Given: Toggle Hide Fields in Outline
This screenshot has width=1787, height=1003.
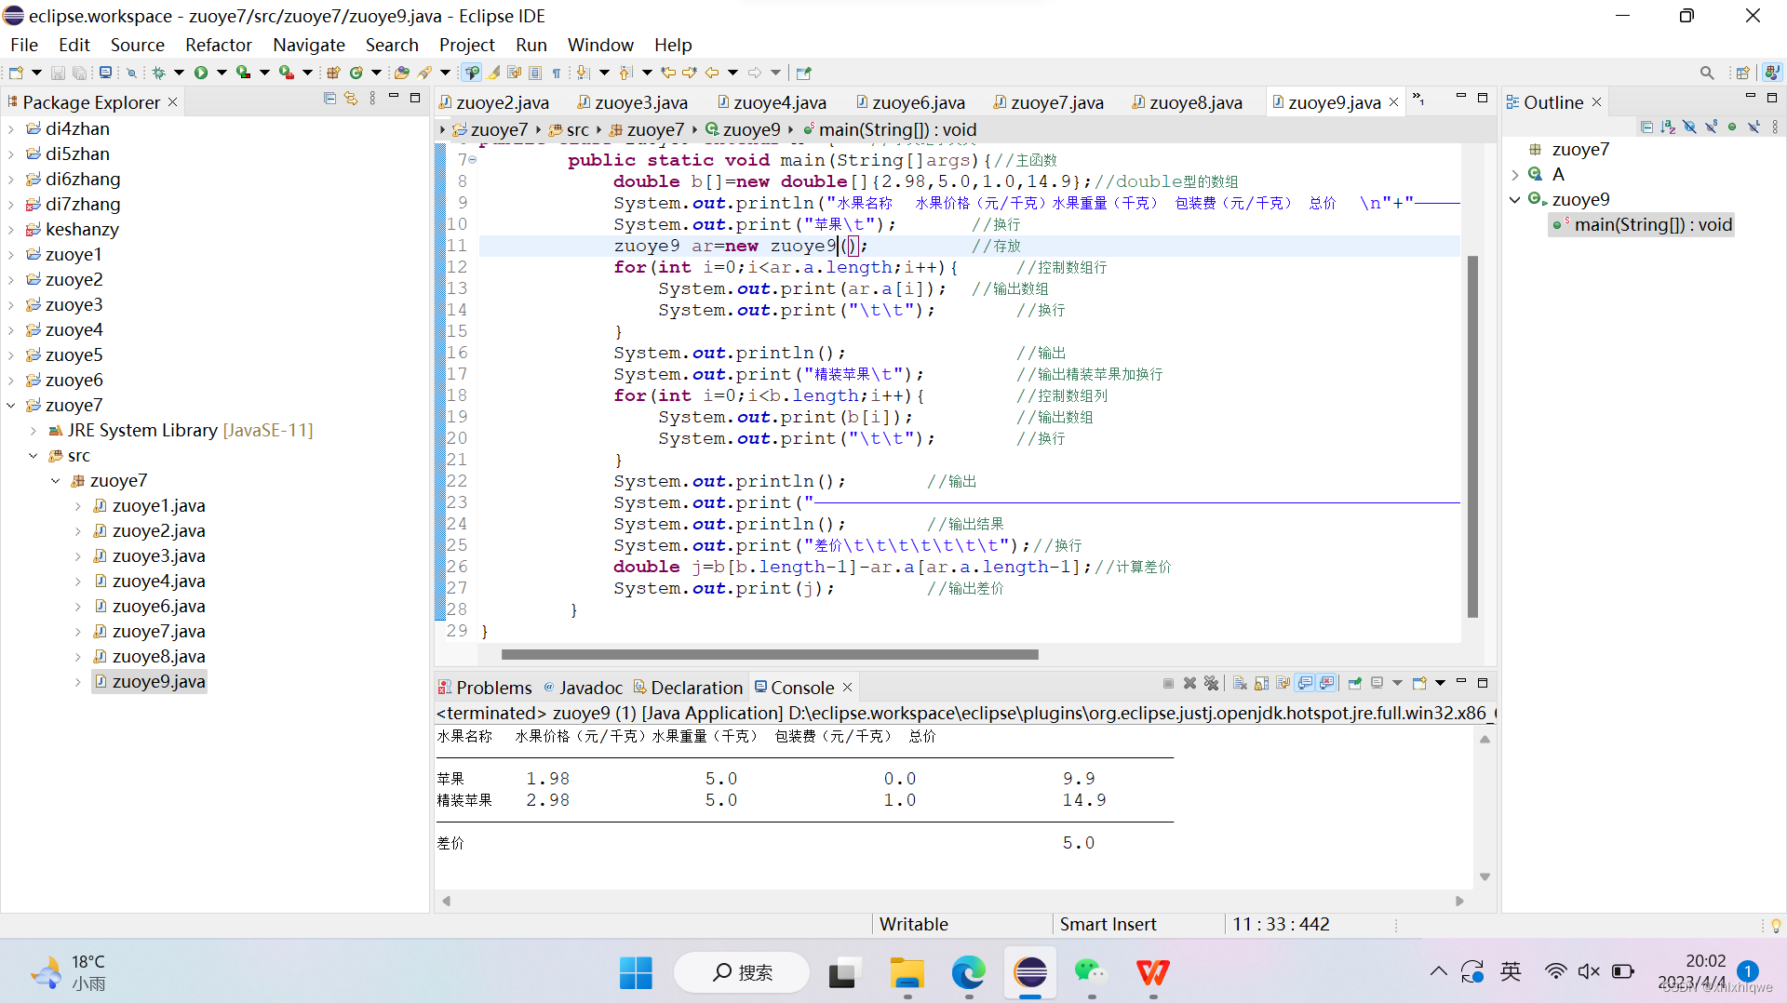Looking at the screenshot, I should point(1689,127).
